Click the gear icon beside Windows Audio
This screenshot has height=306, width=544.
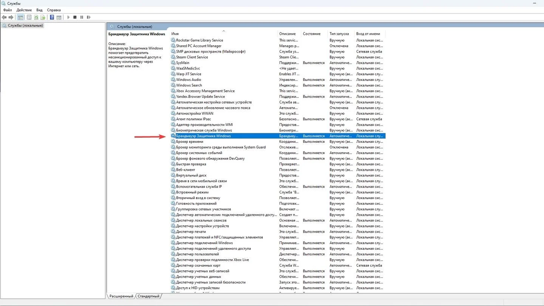tap(173, 80)
